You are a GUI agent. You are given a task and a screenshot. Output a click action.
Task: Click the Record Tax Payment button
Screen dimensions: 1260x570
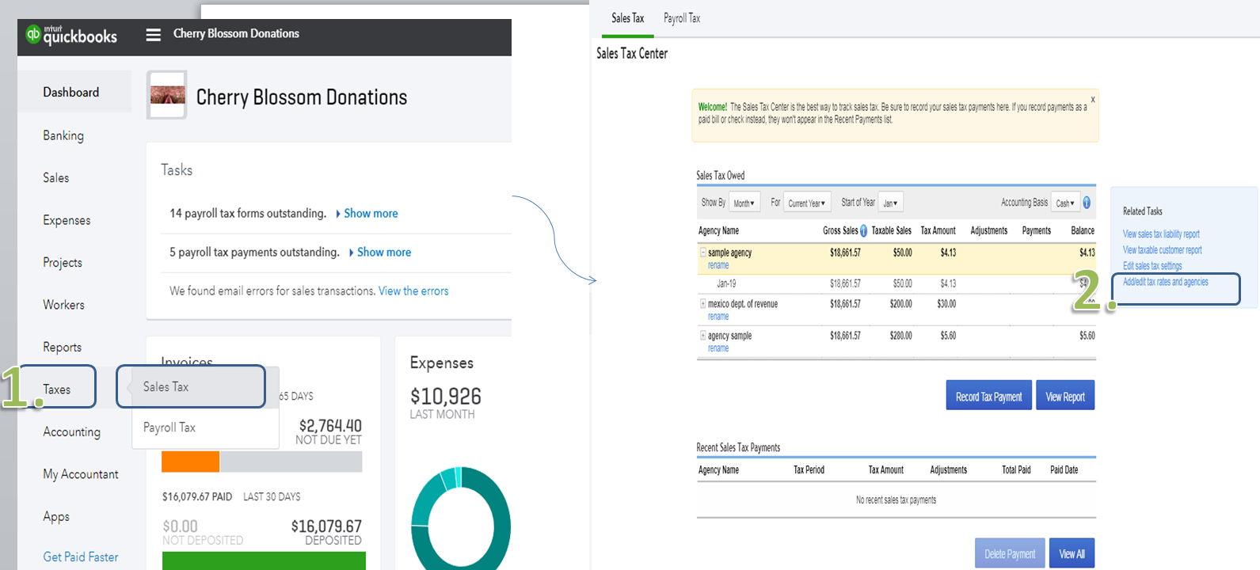[x=988, y=396]
